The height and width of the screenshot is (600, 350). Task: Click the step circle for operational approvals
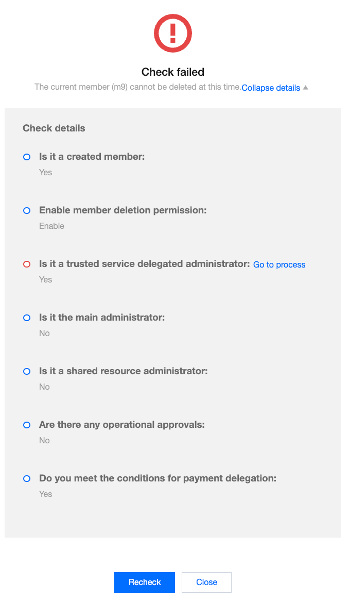tap(27, 425)
